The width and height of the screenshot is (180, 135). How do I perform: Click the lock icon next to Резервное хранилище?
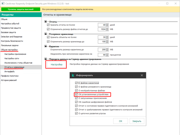click(x=46, y=34)
